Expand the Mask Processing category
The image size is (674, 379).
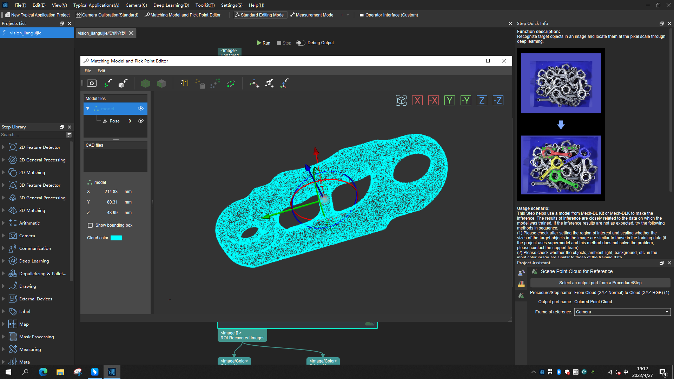click(x=4, y=337)
